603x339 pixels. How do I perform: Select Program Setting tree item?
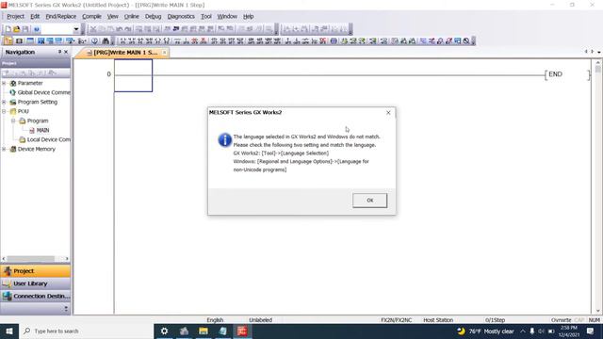(x=38, y=102)
